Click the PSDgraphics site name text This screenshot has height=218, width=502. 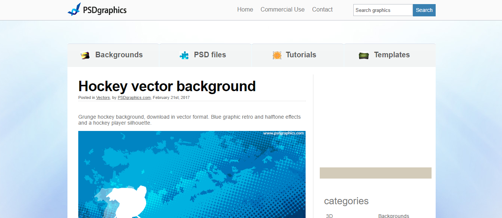point(105,10)
